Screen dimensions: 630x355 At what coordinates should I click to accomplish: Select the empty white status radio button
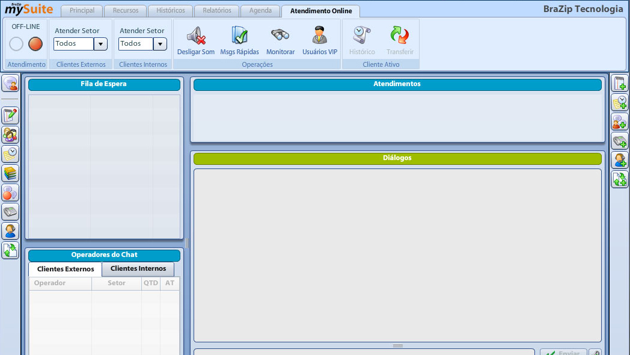(x=16, y=44)
